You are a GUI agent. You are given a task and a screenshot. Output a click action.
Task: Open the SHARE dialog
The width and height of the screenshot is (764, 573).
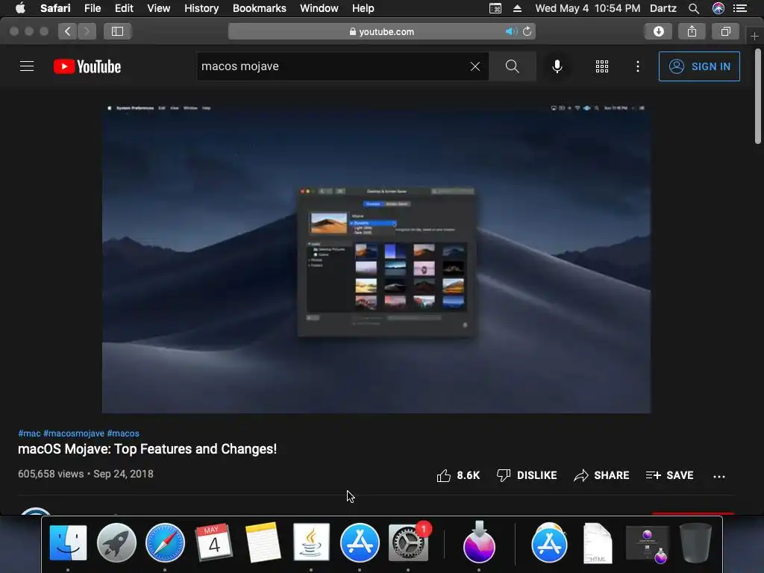pyautogui.click(x=601, y=475)
